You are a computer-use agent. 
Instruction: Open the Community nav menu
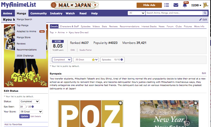point(38,13)
